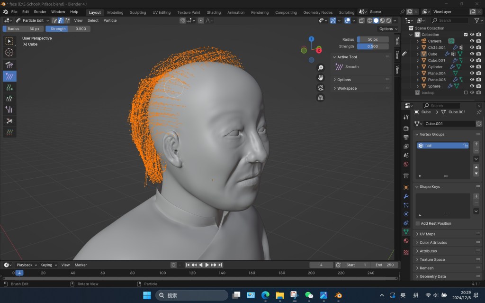Select the Comb brush tool
This screenshot has width=485, height=303.
pos(9,65)
